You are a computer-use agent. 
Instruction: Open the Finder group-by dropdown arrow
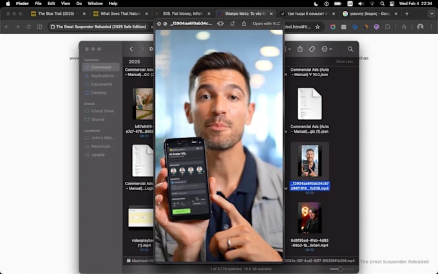pyautogui.click(x=290, y=49)
